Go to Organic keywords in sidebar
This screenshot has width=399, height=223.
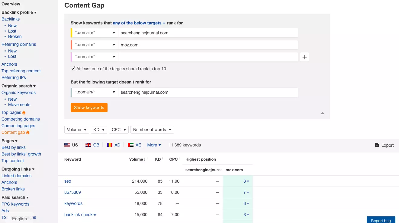tap(18, 93)
